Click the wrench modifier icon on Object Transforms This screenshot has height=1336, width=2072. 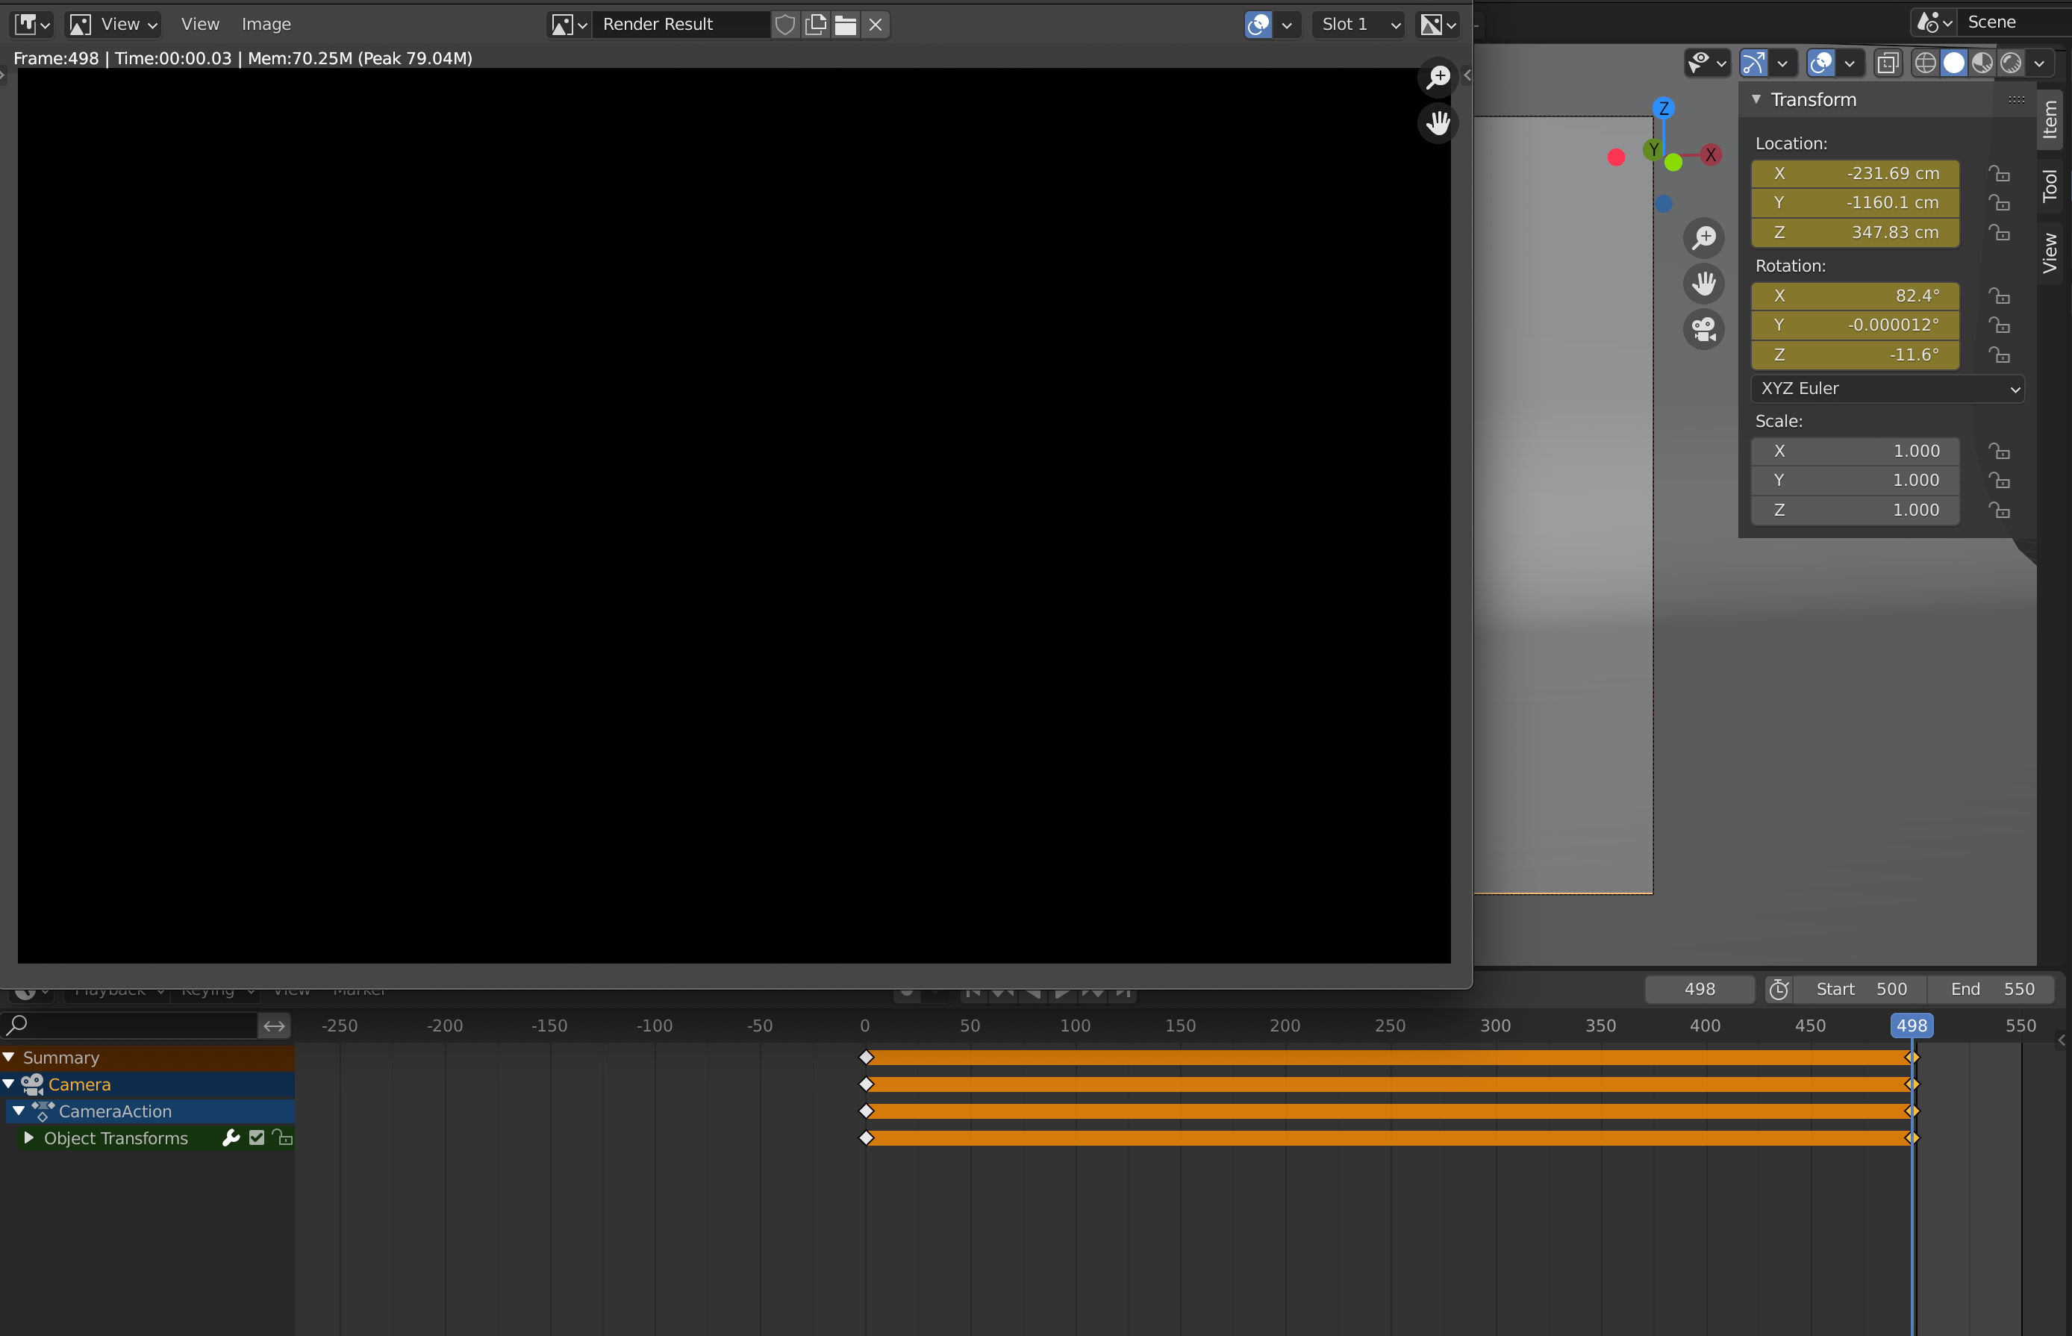pyautogui.click(x=231, y=1137)
